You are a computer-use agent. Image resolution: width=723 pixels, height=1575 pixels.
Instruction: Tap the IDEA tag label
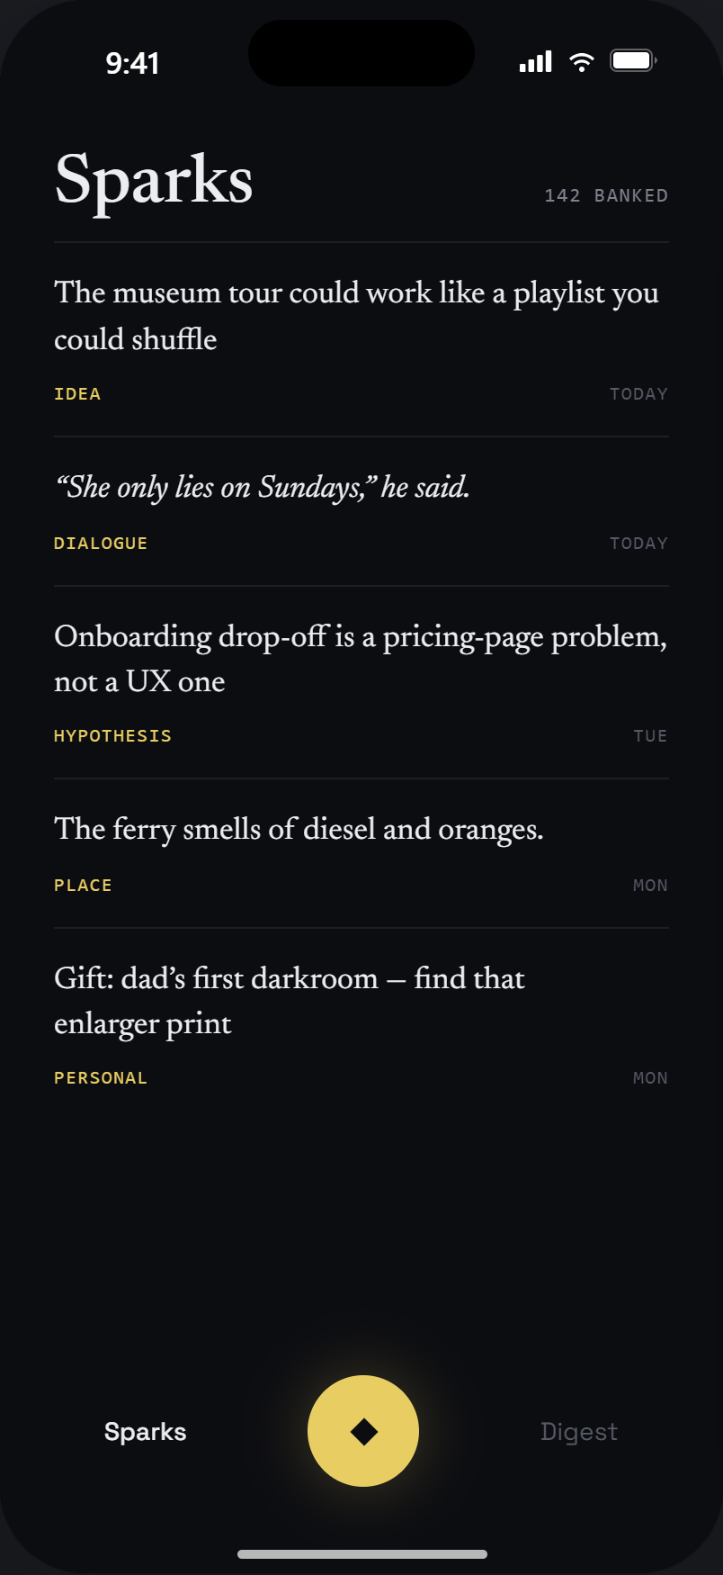(77, 393)
